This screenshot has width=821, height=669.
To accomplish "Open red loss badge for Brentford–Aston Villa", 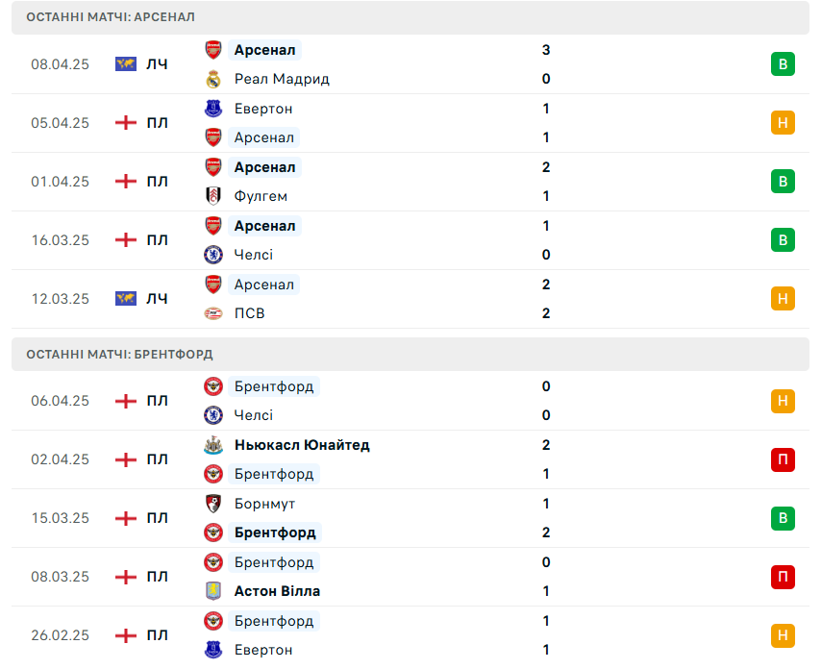I will pyautogui.click(x=783, y=577).
